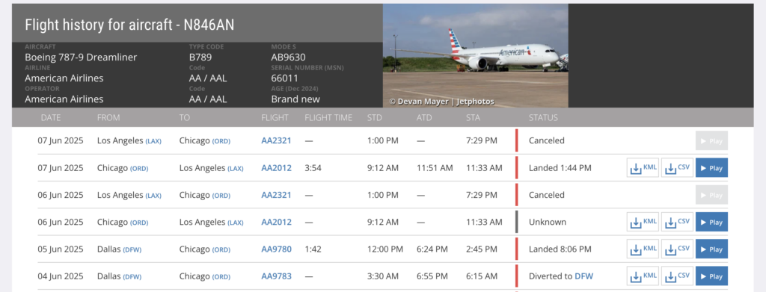The height and width of the screenshot is (292, 766).
Task: Open LAX airport link in 07 Jun canceled row
Action: tap(153, 141)
